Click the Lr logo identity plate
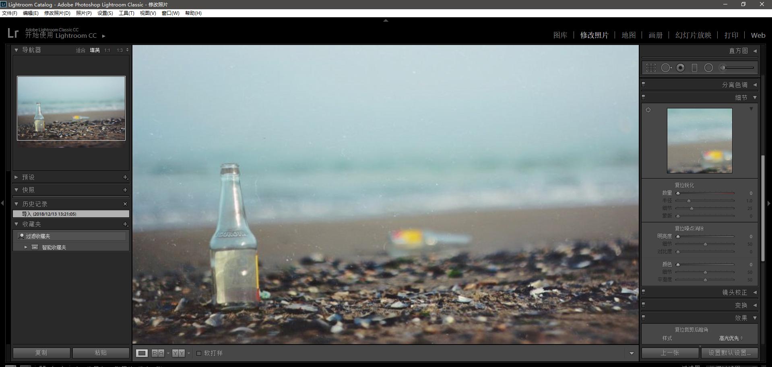772x367 pixels. coord(13,33)
